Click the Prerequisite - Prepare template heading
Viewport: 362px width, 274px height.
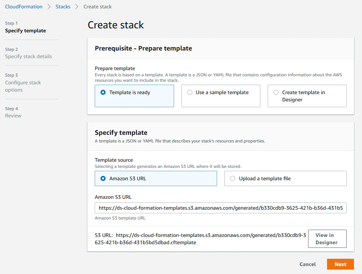tap(143, 48)
